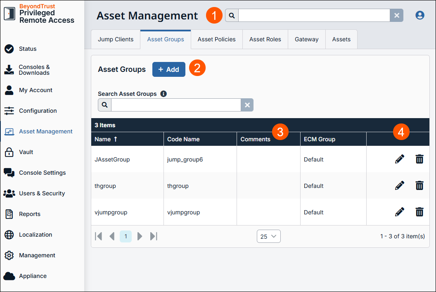Edit the JAssetGroup asset group

pos(399,159)
